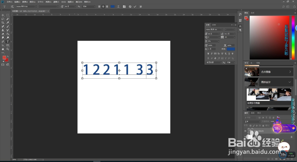Select the Rectangular Marquee tool

(8, 15)
